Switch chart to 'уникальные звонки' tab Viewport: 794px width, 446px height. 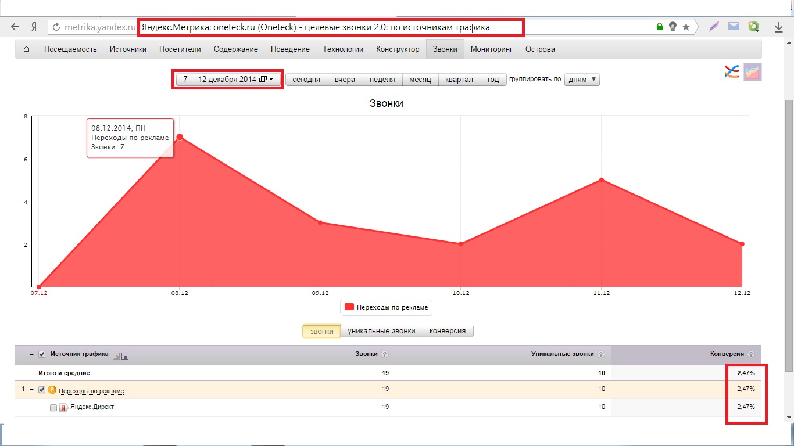pyautogui.click(x=381, y=331)
